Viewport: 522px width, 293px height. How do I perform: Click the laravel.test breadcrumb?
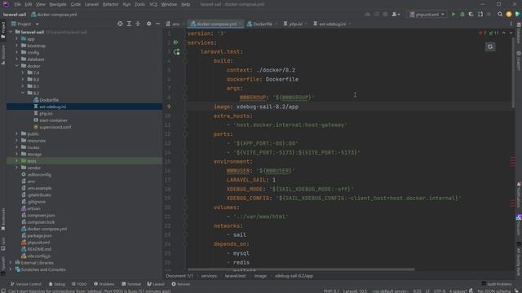click(235, 276)
